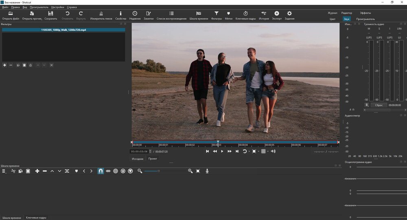Open Keyframes panel via stopwatch icon
Viewport: 407px width, 220px height.
[245, 15]
